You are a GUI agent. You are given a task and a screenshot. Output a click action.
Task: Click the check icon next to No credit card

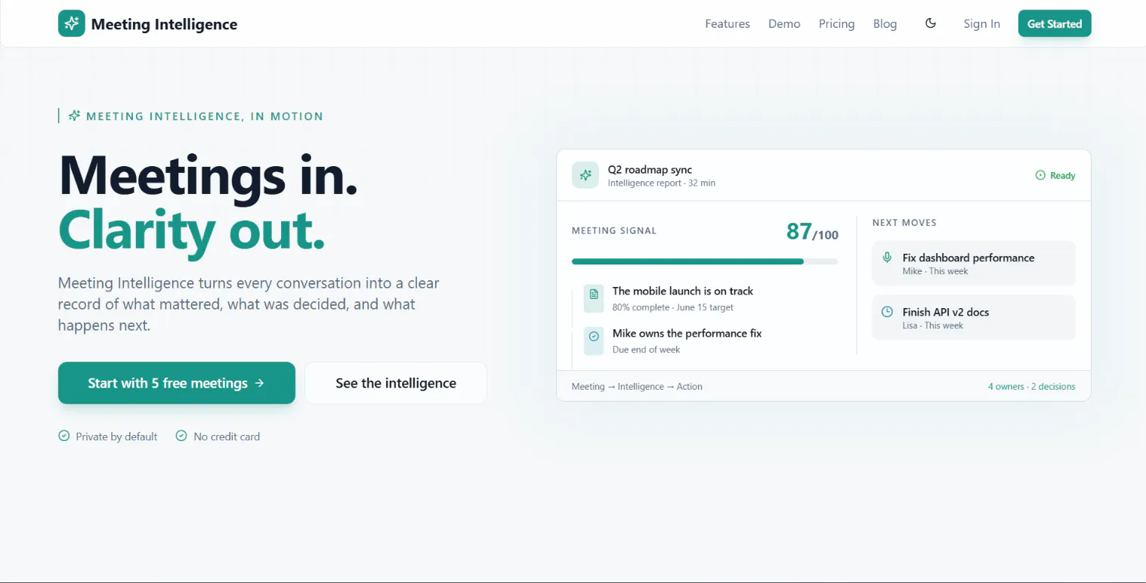[x=181, y=436]
